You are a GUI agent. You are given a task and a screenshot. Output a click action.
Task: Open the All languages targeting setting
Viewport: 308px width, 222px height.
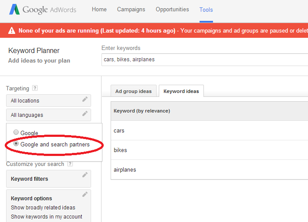click(43, 115)
